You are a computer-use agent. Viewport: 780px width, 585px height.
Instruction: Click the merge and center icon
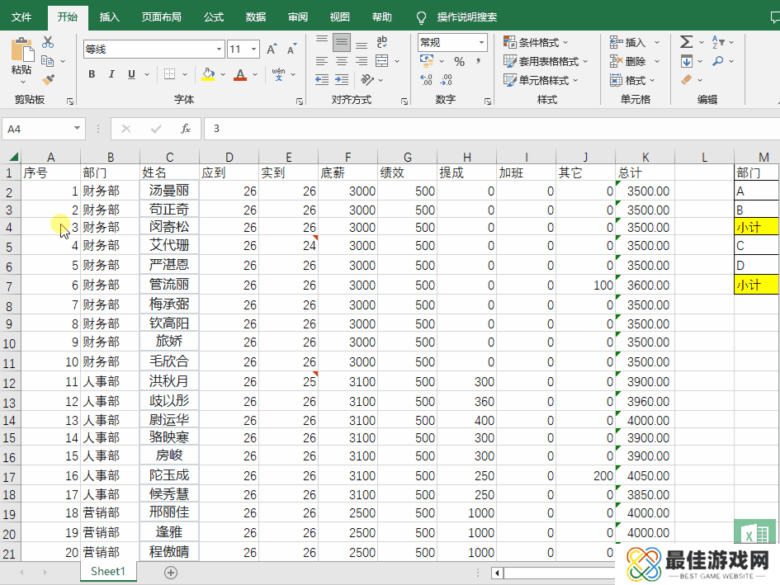(381, 61)
